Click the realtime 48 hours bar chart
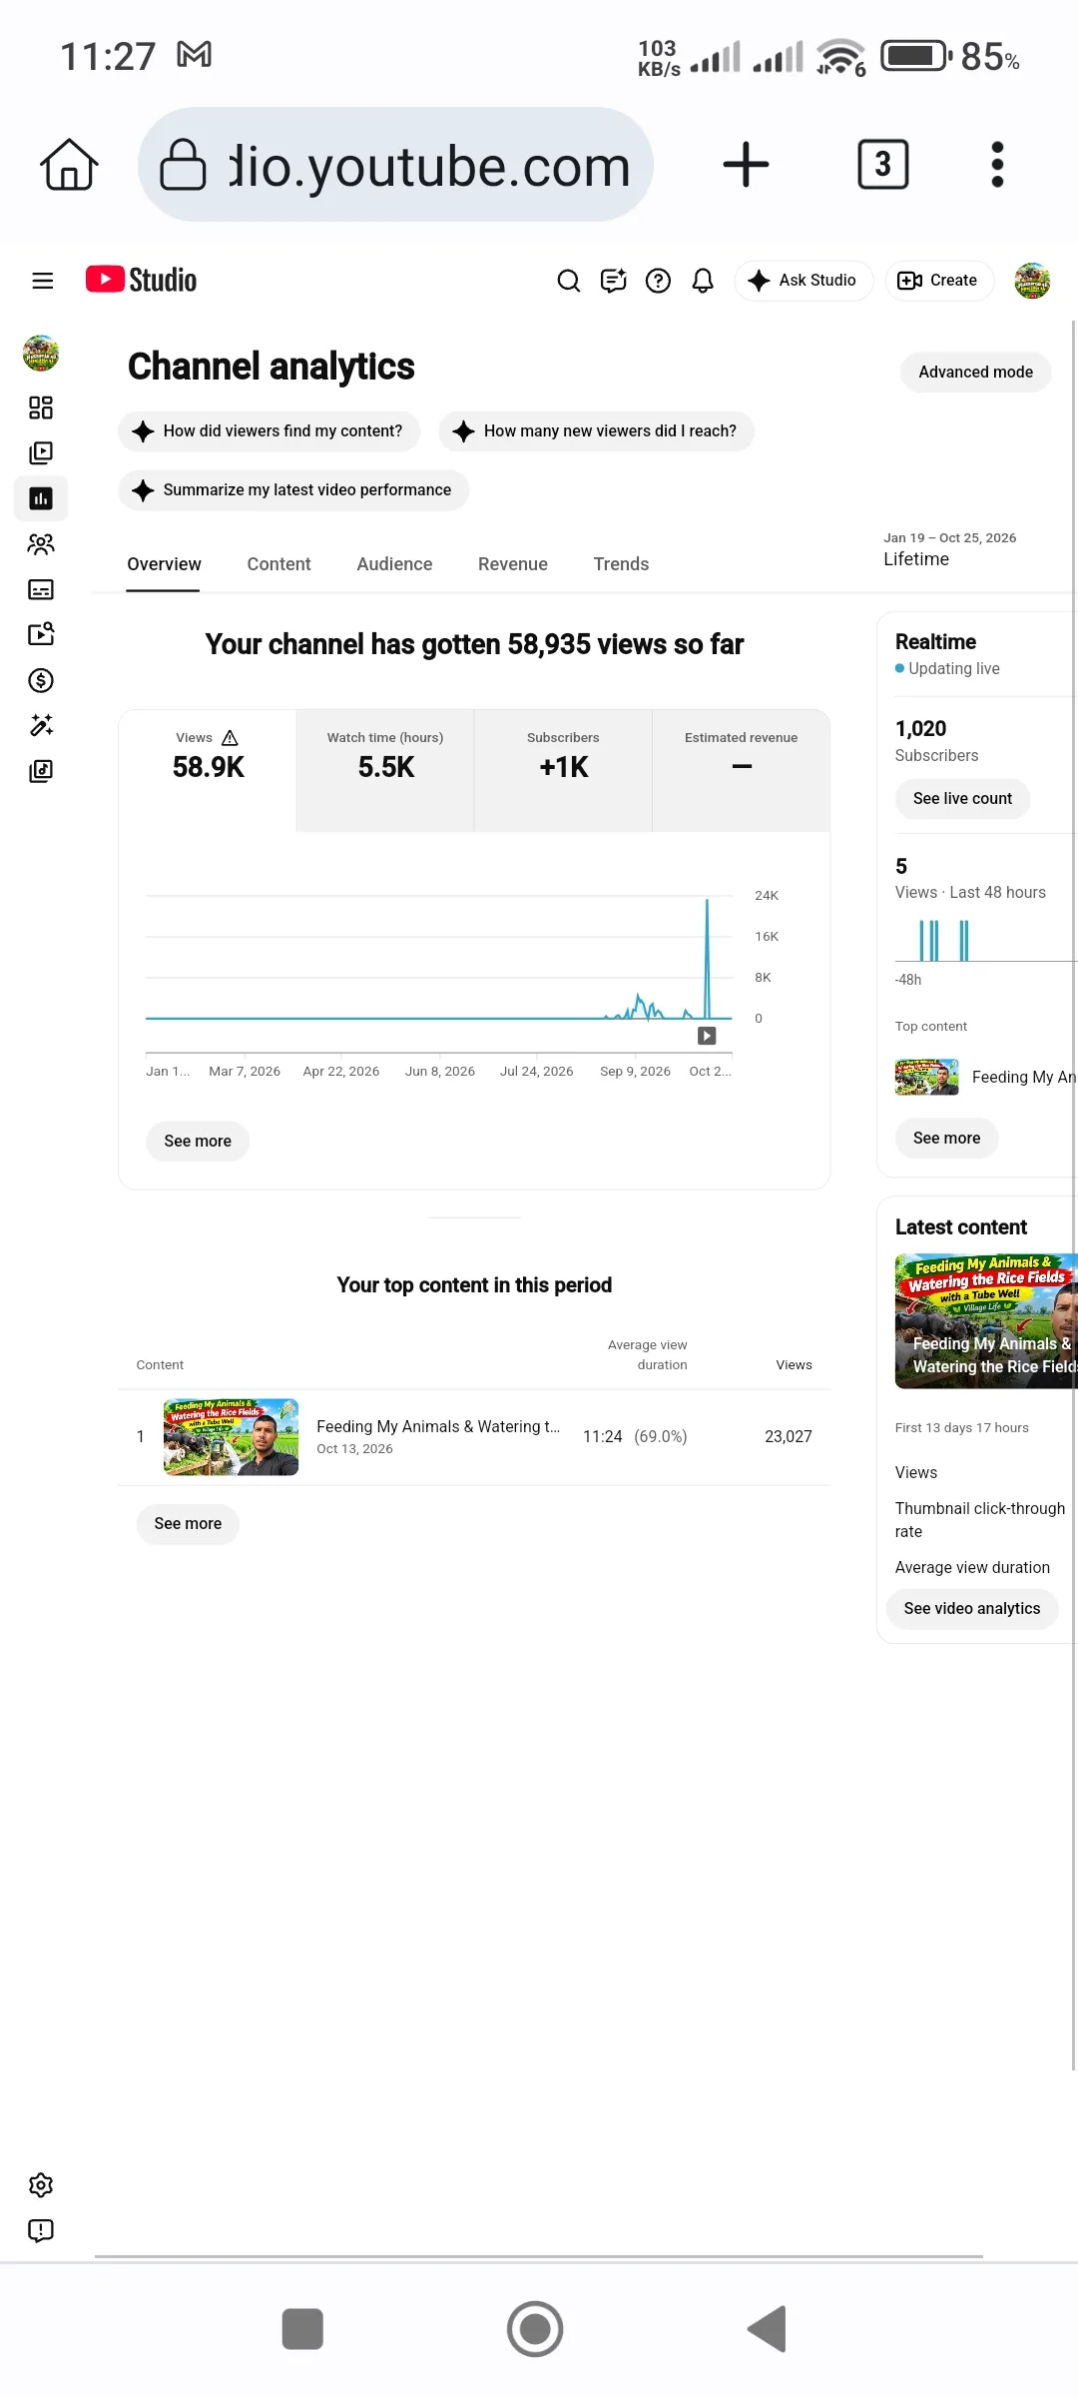This screenshot has width=1078, height=2397. pyautogui.click(x=986, y=941)
